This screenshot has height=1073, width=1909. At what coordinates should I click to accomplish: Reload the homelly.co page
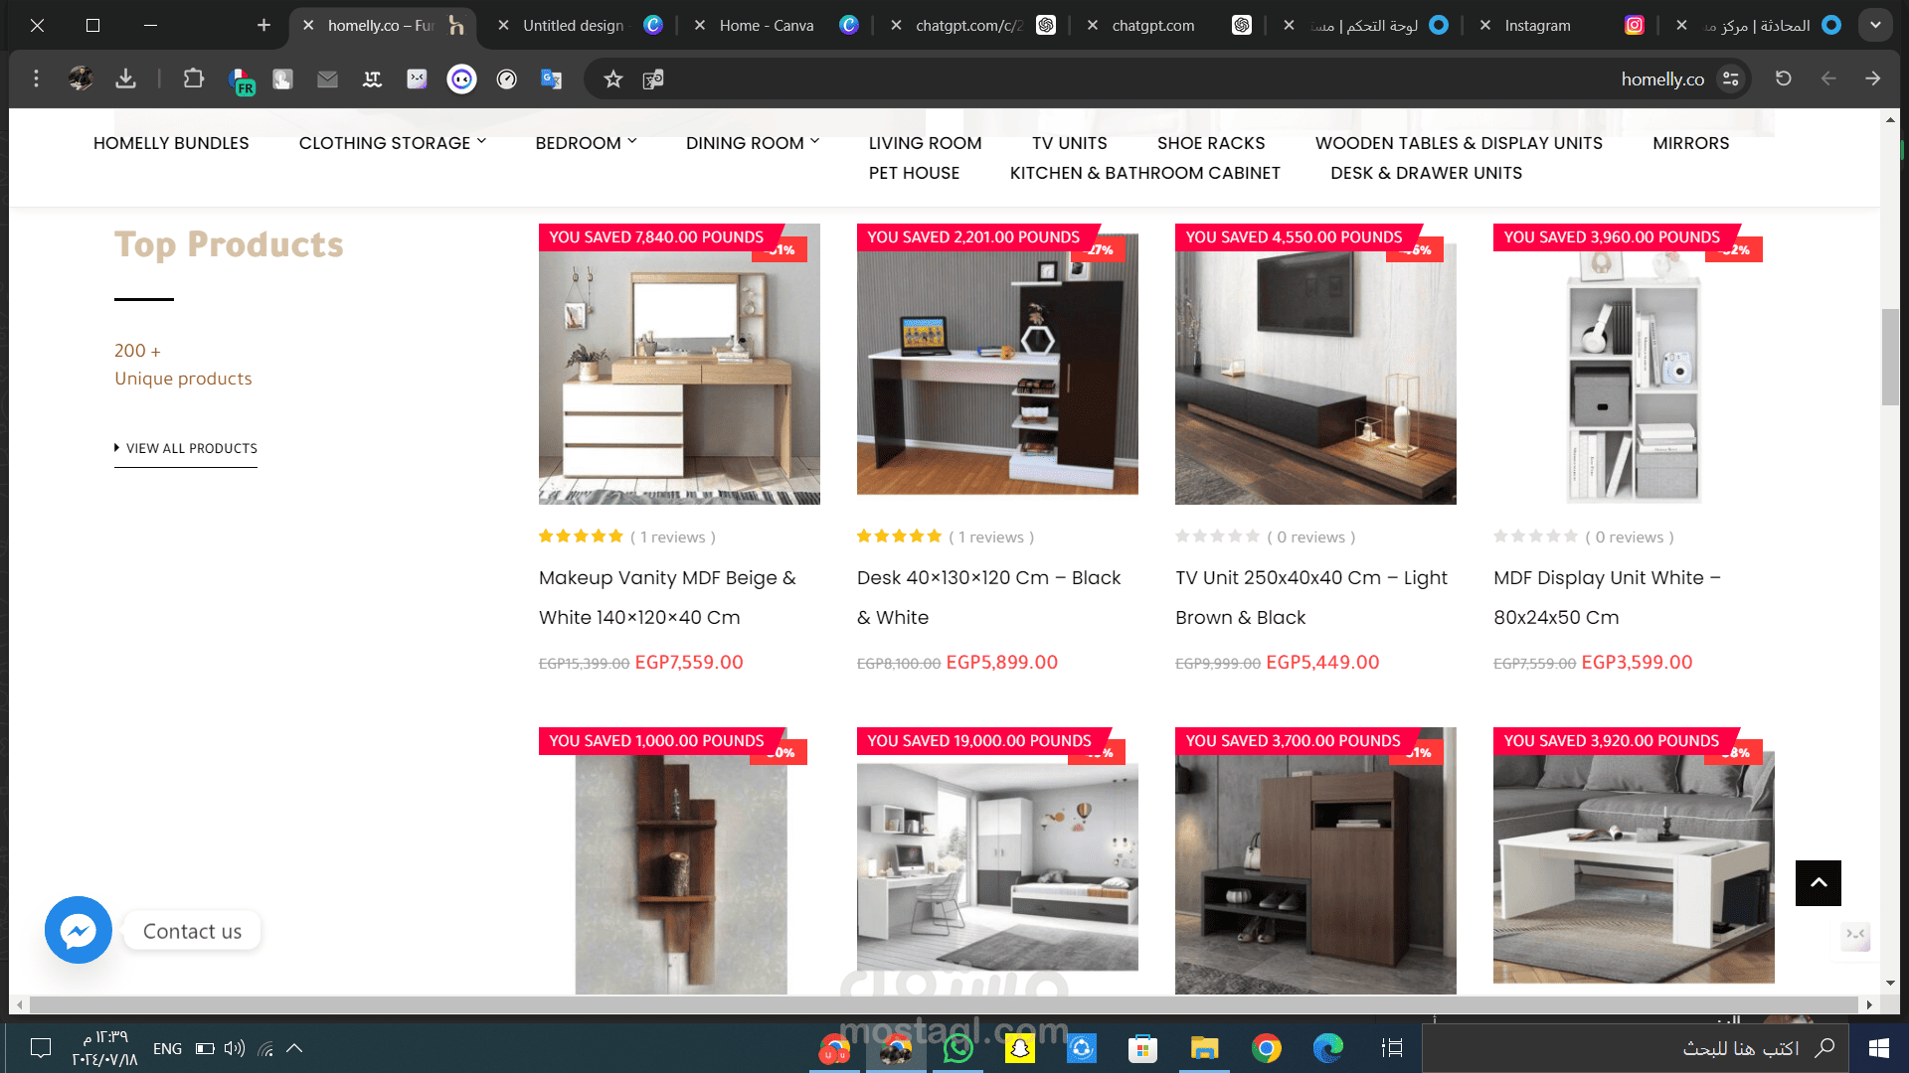1784,78
